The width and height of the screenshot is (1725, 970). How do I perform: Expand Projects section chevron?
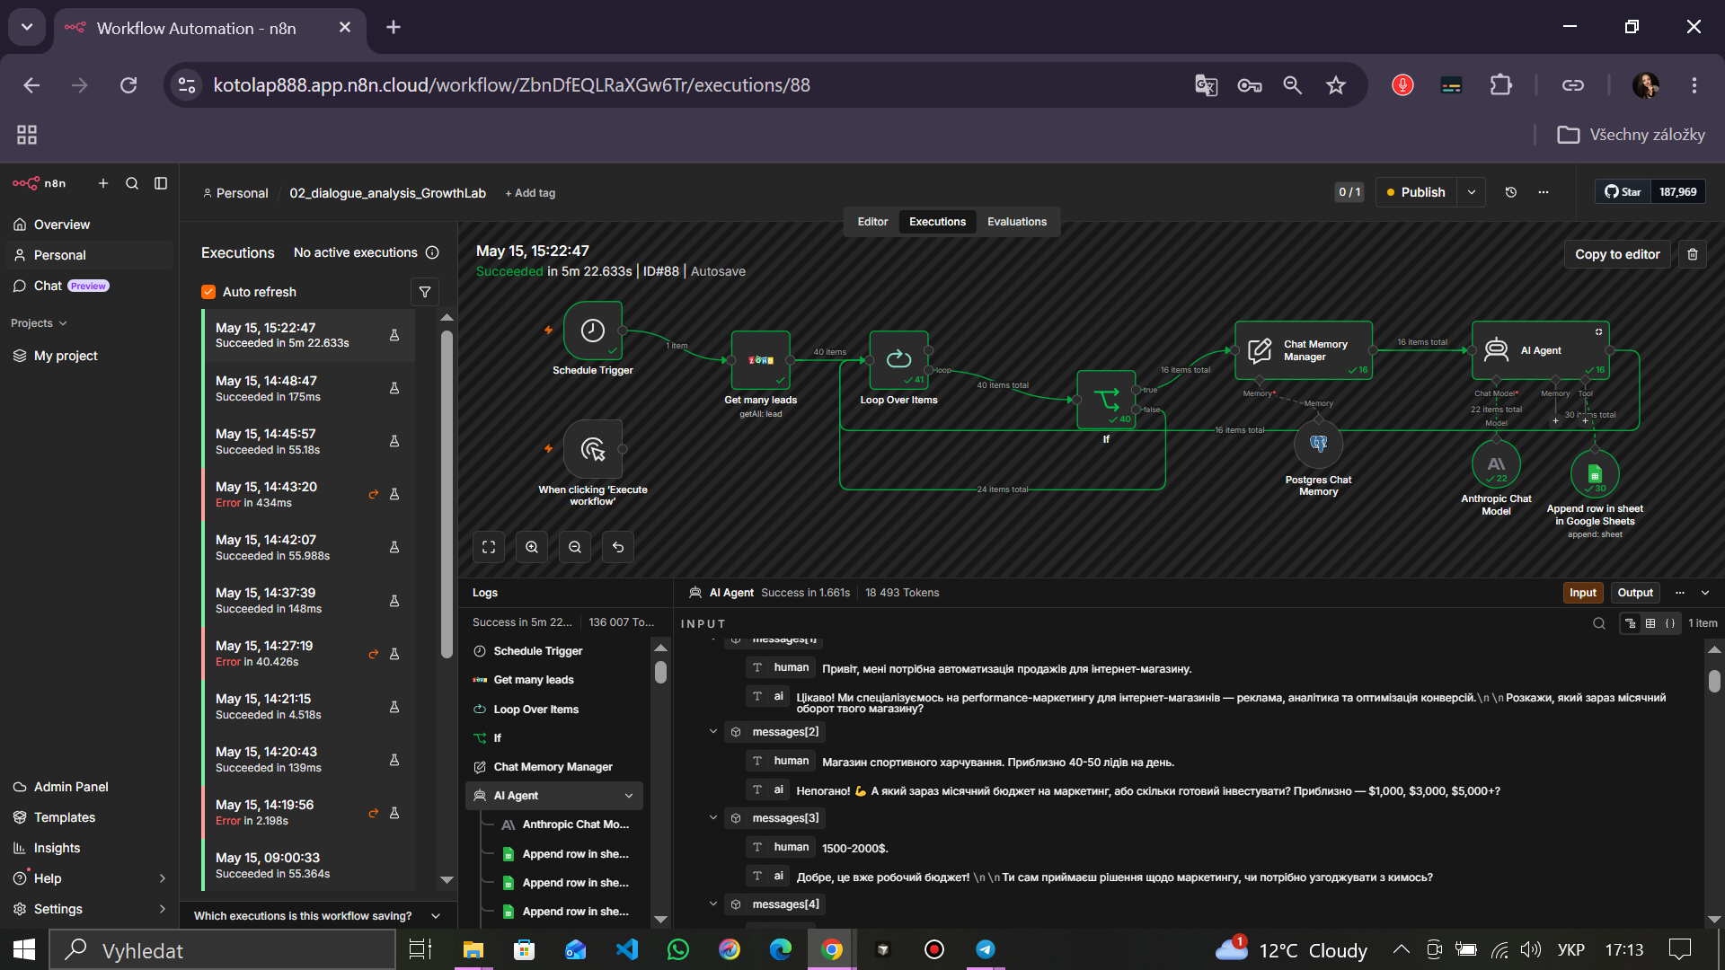click(x=63, y=323)
